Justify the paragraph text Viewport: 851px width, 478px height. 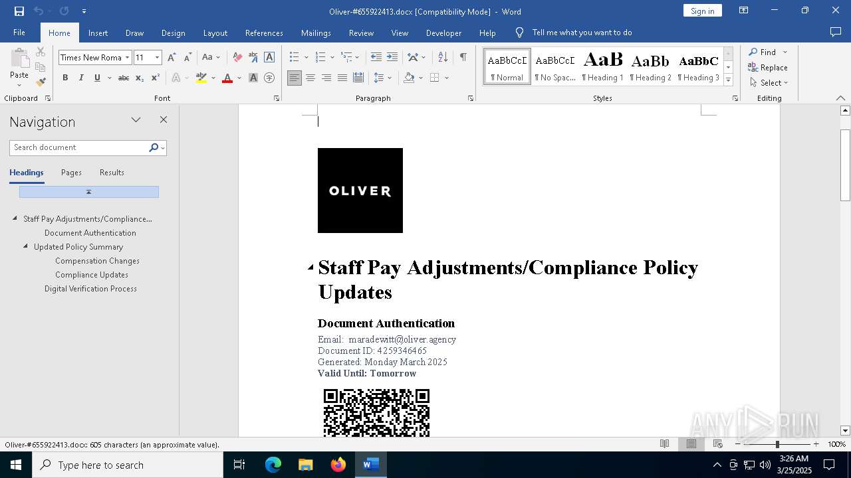pyautogui.click(x=342, y=78)
